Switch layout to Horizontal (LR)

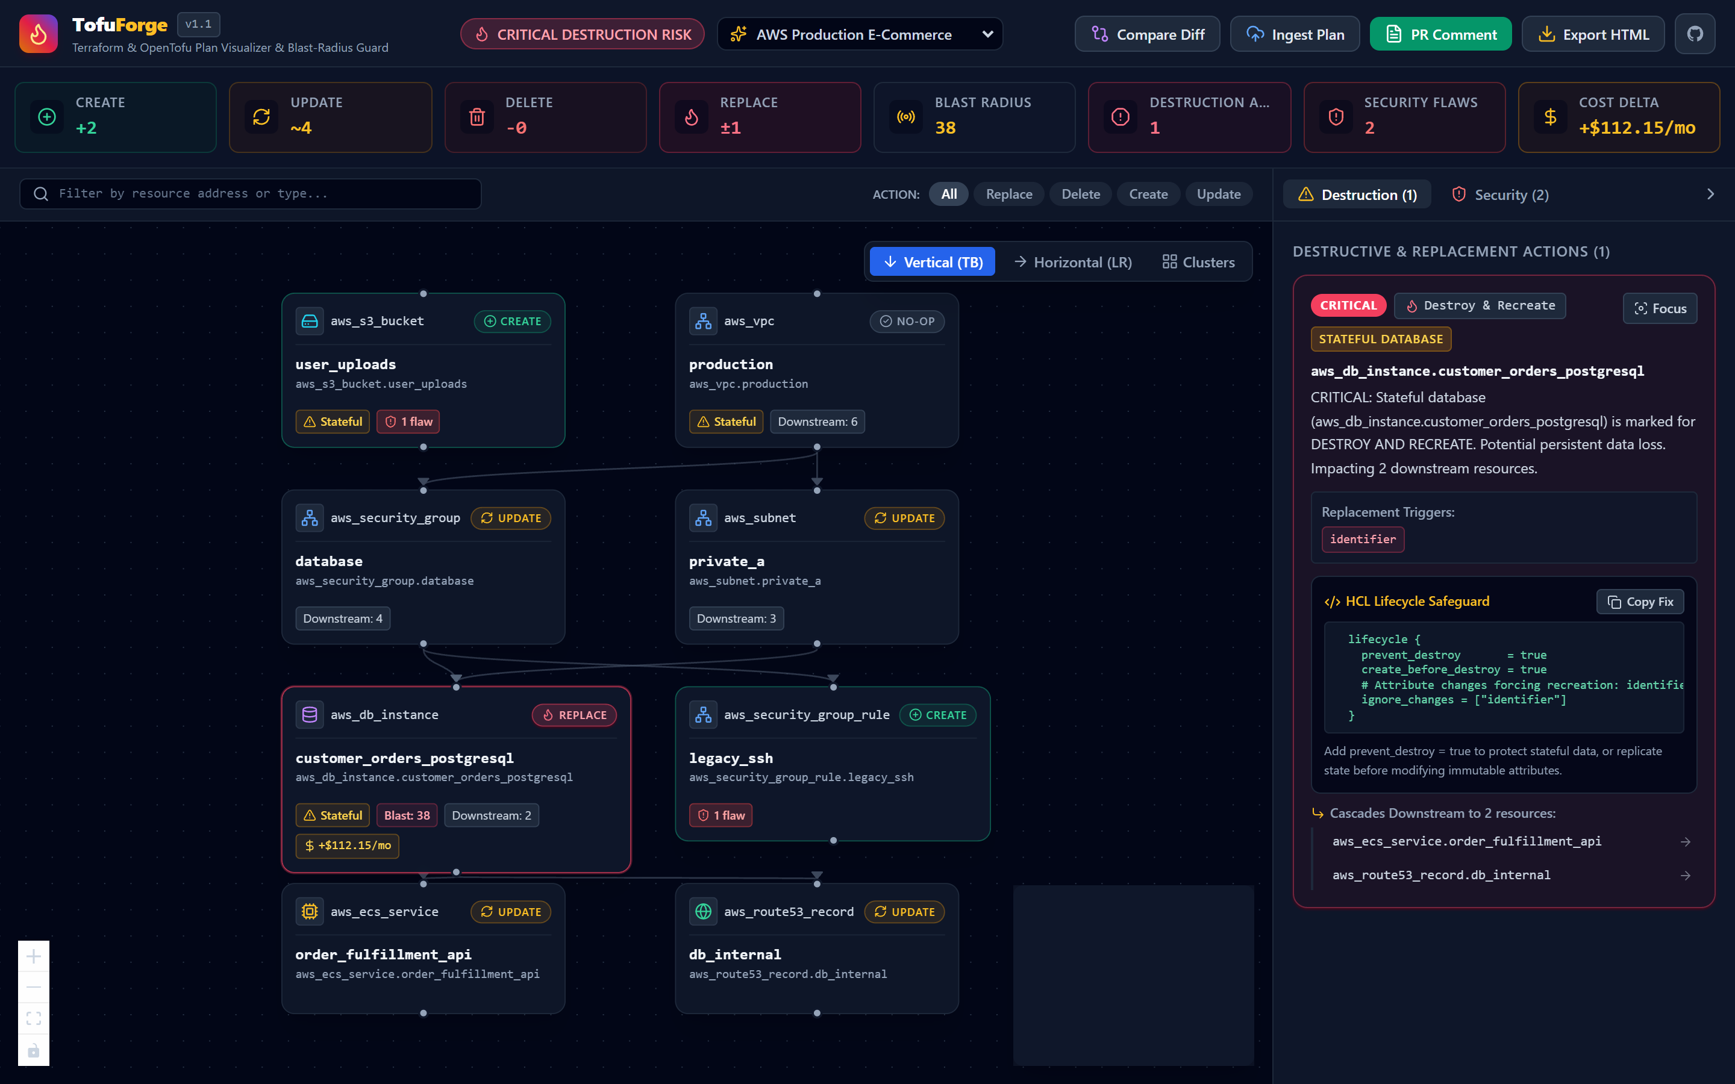pyautogui.click(x=1072, y=262)
